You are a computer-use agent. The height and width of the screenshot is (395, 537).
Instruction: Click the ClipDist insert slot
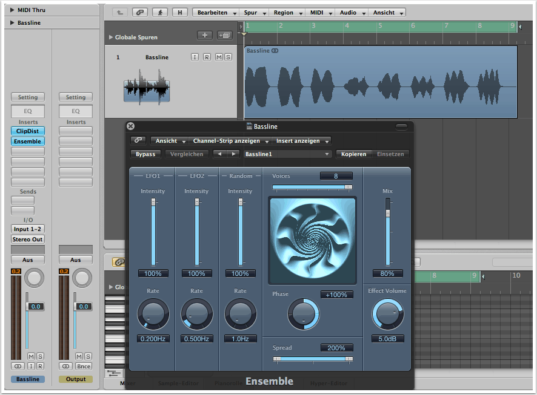coord(27,131)
